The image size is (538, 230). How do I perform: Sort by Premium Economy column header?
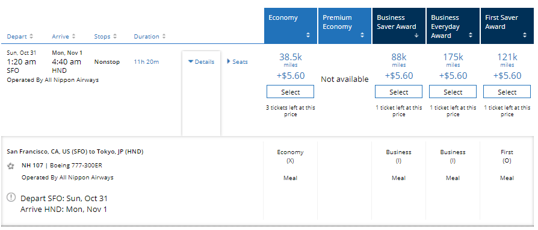point(345,26)
